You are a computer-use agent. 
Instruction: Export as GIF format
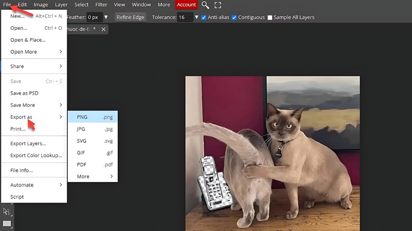click(93, 153)
